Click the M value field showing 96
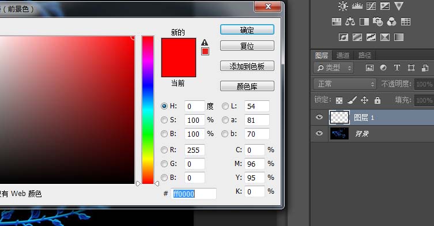The image size is (434, 226). (255, 164)
